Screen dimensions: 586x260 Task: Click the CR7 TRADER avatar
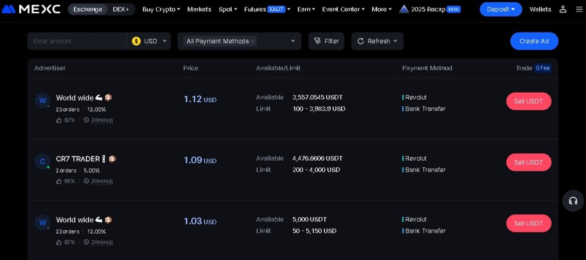click(42, 161)
